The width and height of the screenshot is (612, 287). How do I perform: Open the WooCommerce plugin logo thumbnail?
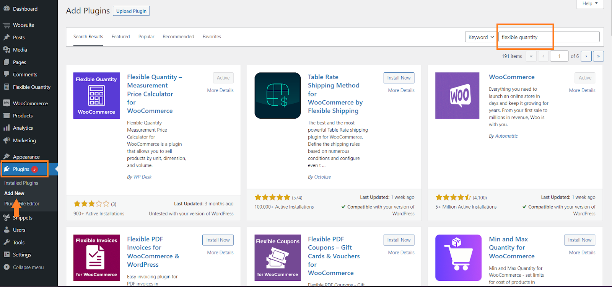(x=457, y=95)
